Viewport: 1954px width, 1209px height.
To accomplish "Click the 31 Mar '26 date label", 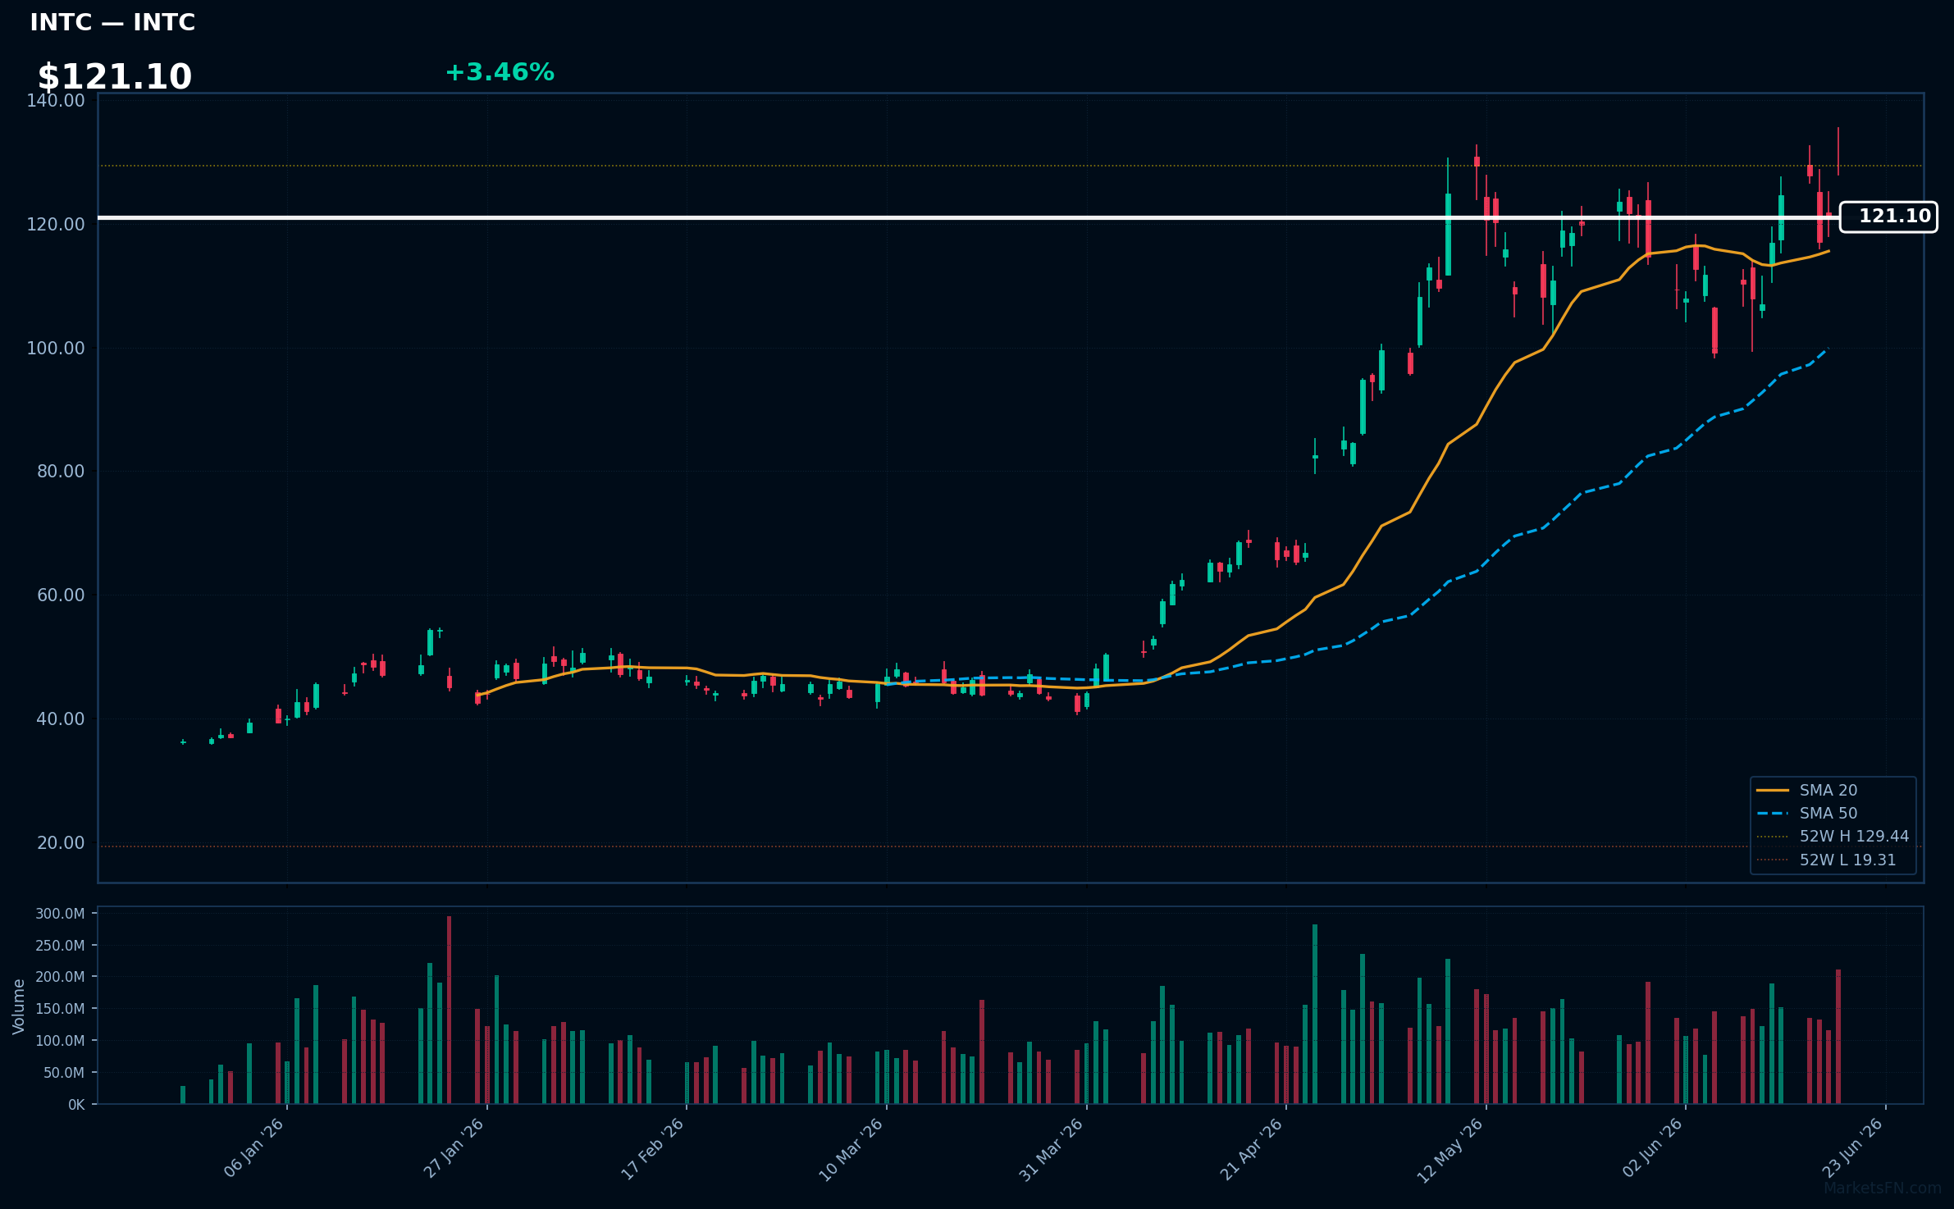I will pyautogui.click(x=1052, y=1149).
